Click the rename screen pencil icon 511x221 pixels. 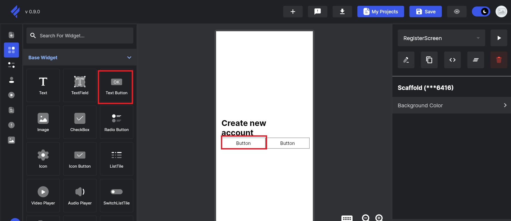[x=406, y=60]
